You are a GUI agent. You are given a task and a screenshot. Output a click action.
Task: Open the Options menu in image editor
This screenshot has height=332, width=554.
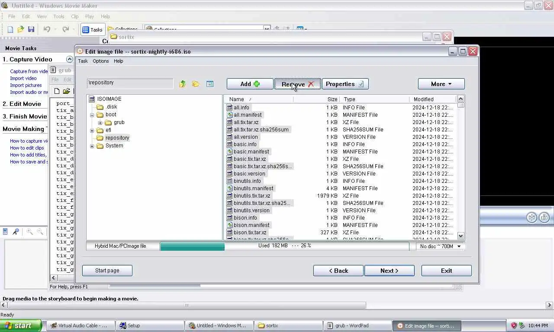click(x=100, y=61)
